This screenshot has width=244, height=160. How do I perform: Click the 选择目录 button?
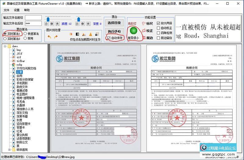coord(114,23)
